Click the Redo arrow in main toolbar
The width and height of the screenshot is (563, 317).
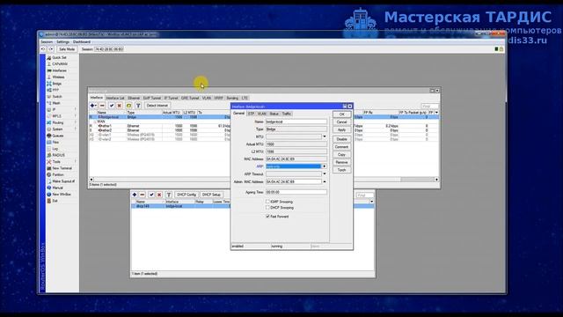pyautogui.click(x=51, y=49)
